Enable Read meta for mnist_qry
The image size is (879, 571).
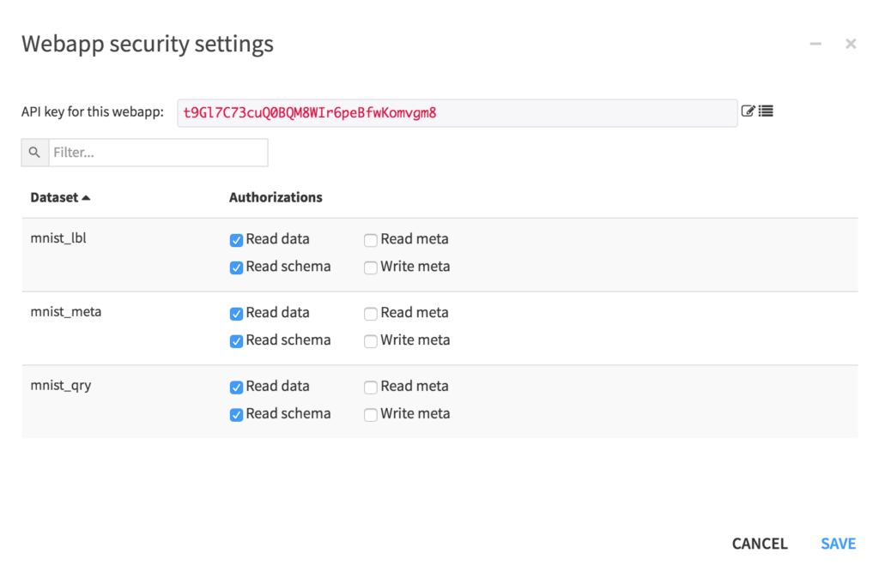tap(370, 387)
